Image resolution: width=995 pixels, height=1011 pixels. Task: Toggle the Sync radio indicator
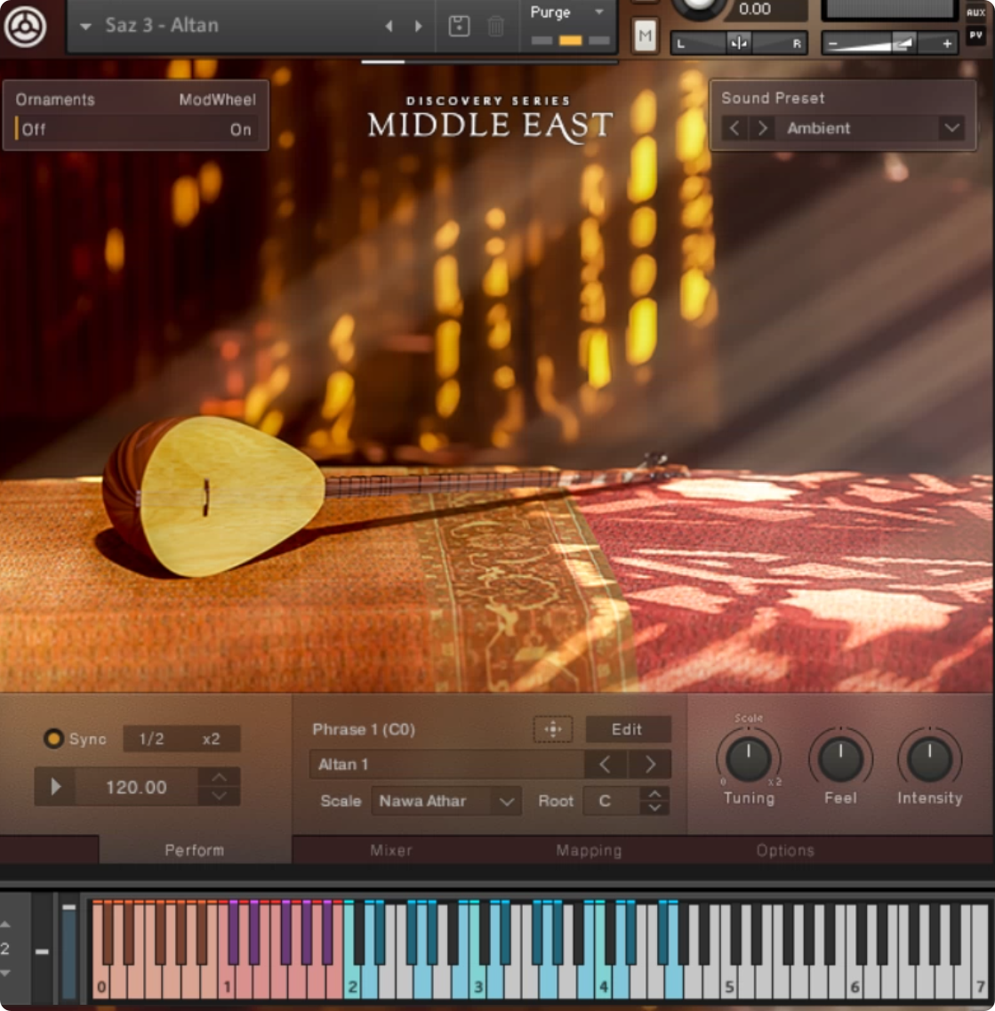pos(53,738)
